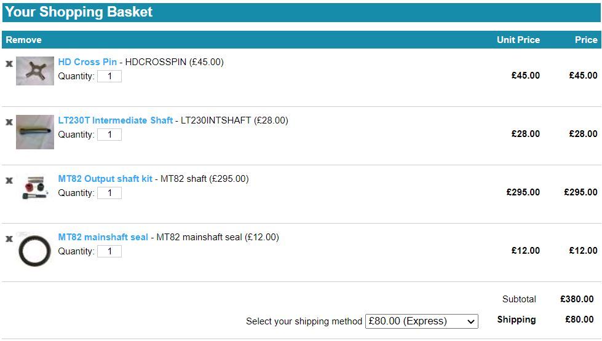Open the shipping method dropdown
The image size is (602, 341).
(x=422, y=321)
